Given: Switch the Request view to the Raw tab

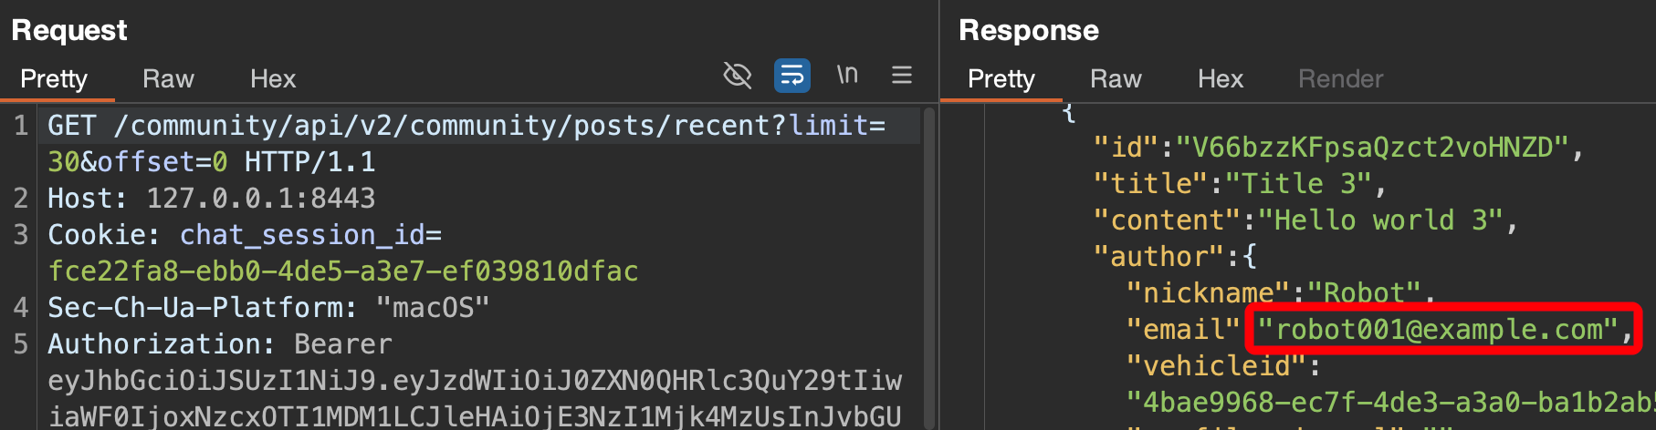Looking at the screenshot, I should pos(168,79).
